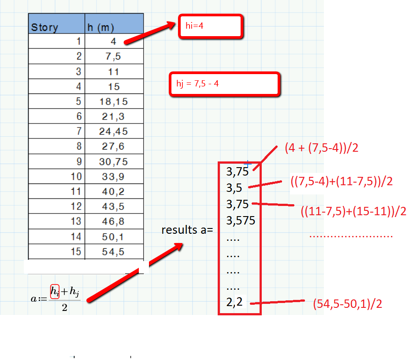The height and width of the screenshot is (359, 416).
Task: Select height cell 40,2
Action: pyautogui.click(x=114, y=191)
